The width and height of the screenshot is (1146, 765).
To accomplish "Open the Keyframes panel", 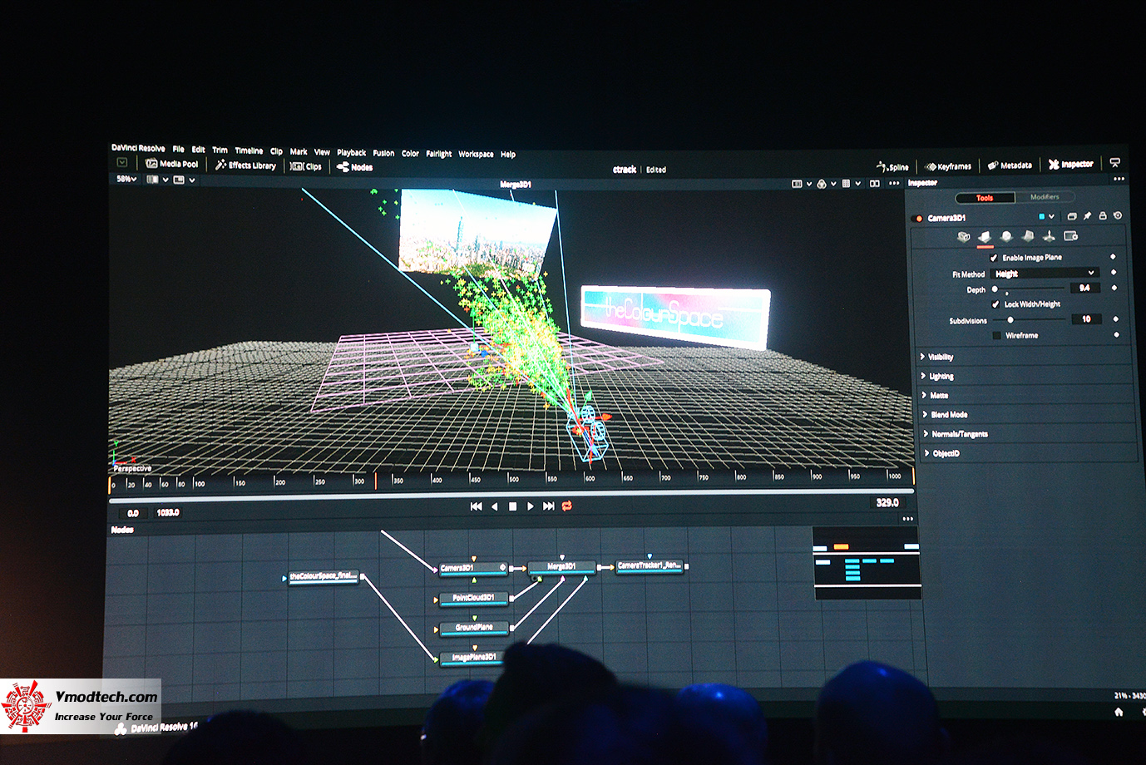I will [948, 165].
